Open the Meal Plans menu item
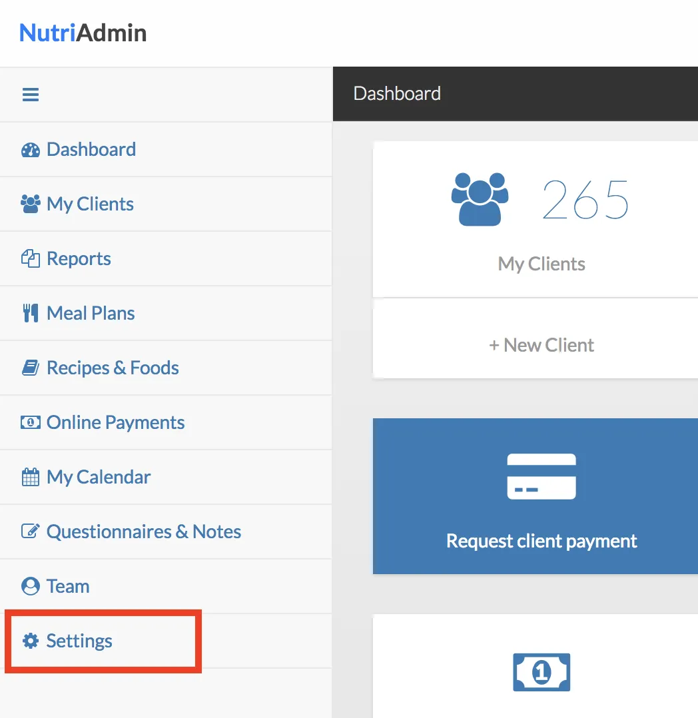Screen dimensions: 698x718 pos(91,314)
